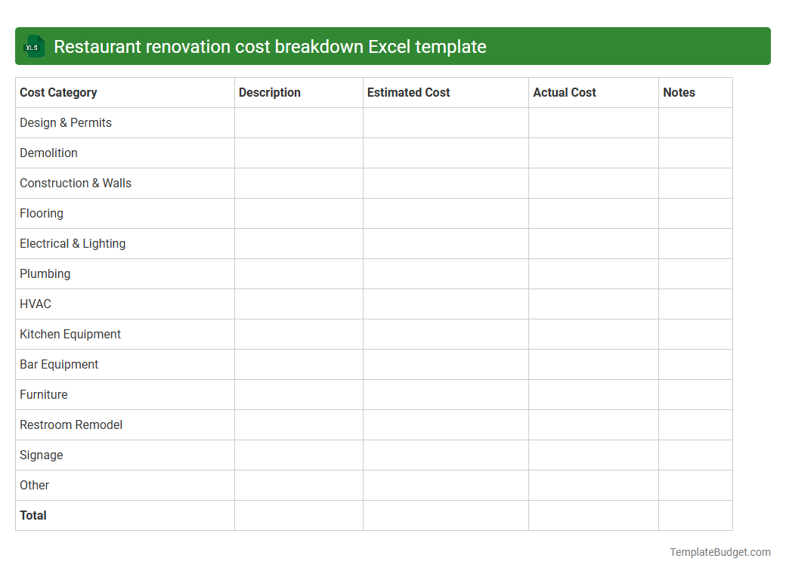
Task: Click the Electrical & Lighting row label
Action: [73, 243]
